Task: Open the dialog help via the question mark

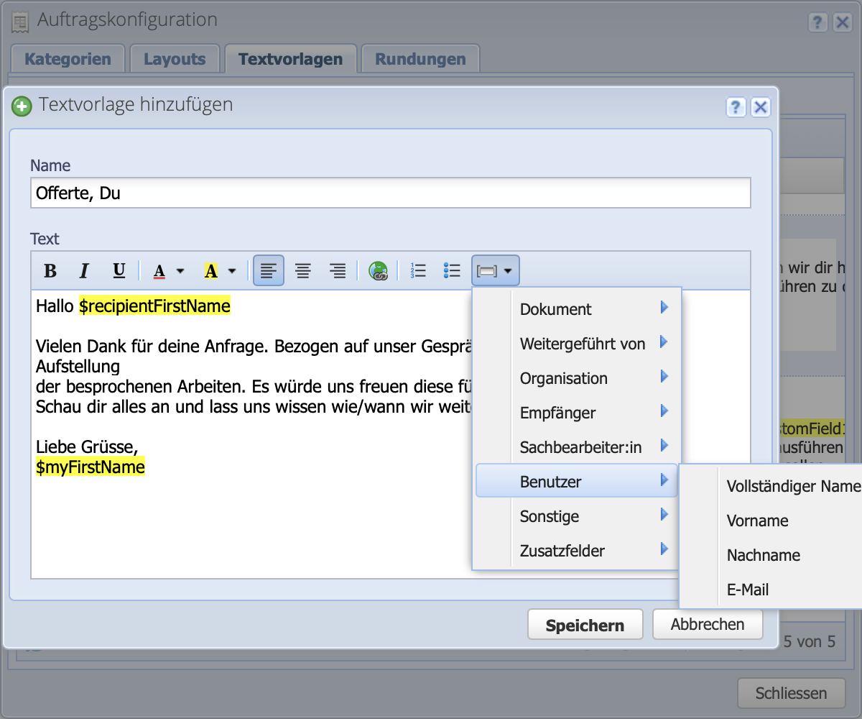Action: point(736,107)
